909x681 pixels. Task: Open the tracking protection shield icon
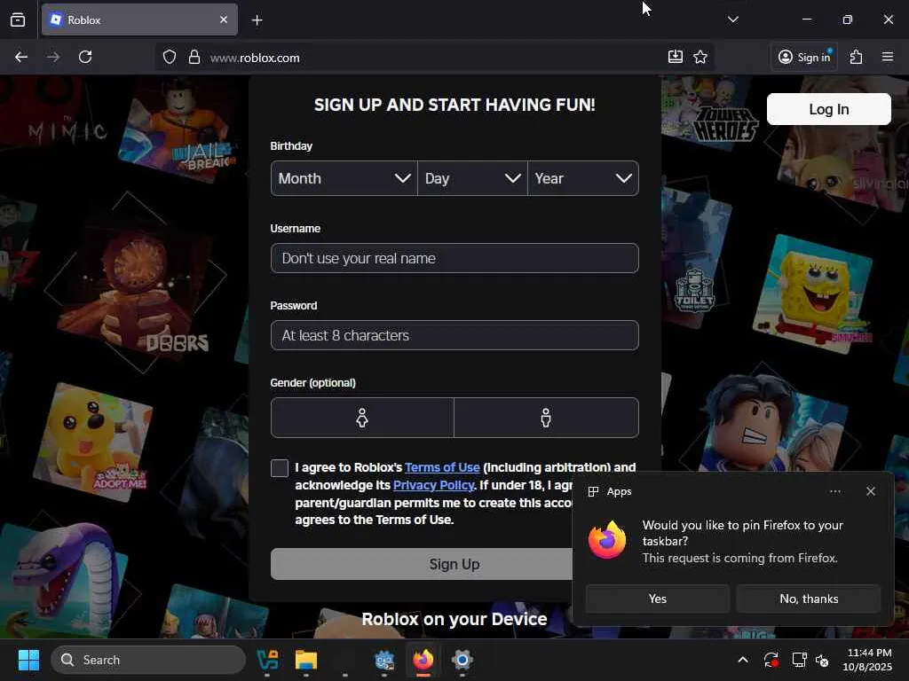pyautogui.click(x=170, y=57)
